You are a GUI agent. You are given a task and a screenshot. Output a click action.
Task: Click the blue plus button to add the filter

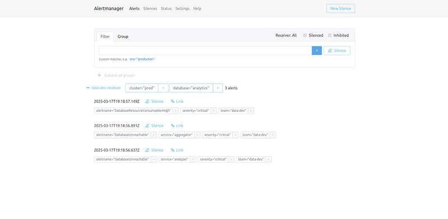pos(316,50)
